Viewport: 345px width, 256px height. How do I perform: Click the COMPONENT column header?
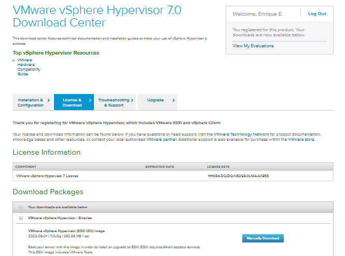point(26,167)
